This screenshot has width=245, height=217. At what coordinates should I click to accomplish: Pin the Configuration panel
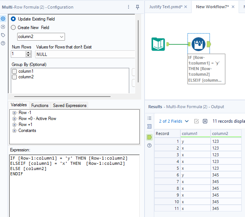(137, 7)
